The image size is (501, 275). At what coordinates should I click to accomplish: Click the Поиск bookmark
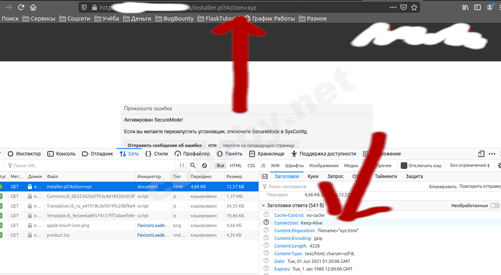pos(10,19)
